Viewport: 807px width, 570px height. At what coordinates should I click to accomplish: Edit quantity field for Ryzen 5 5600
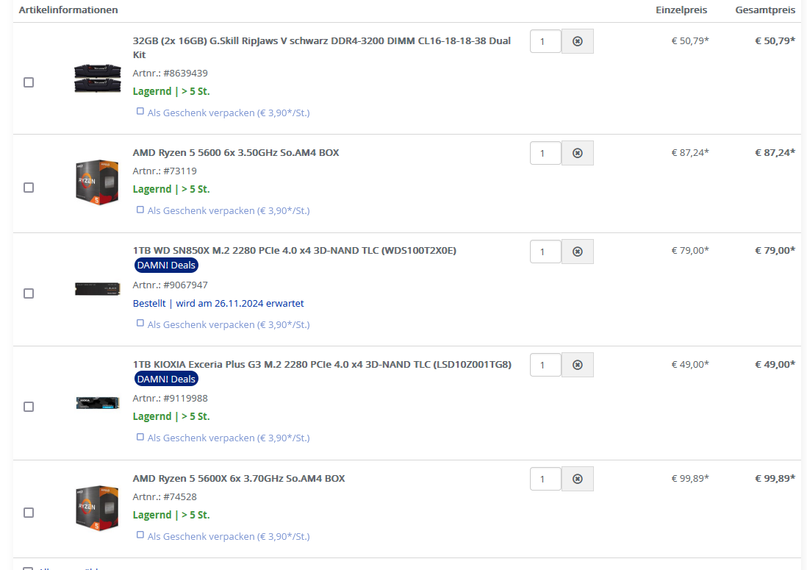pyautogui.click(x=545, y=153)
